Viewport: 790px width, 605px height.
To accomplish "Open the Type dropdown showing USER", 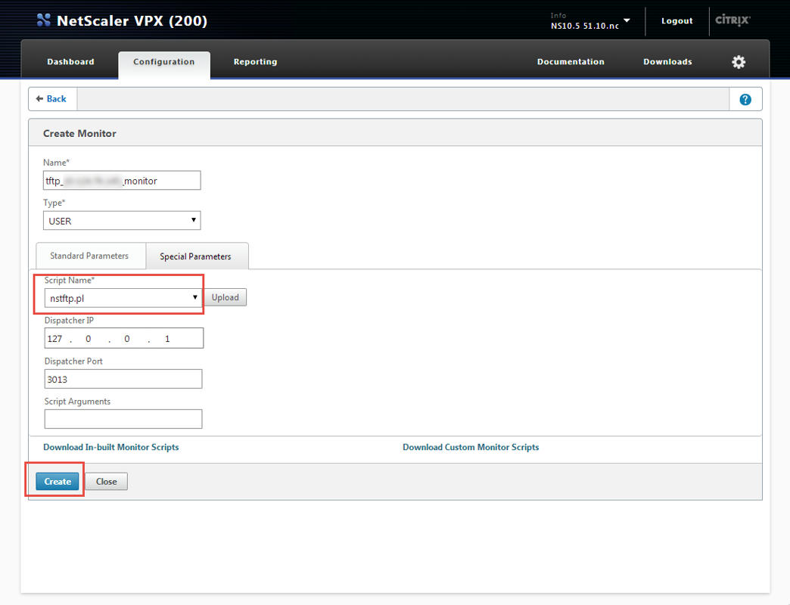I will 122,221.
